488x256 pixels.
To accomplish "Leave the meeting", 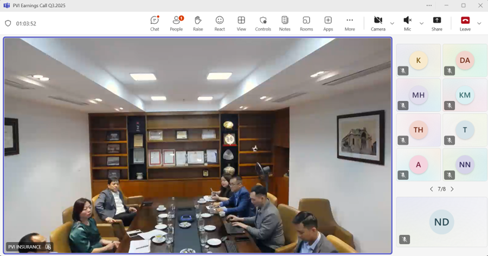I will coord(465,23).
